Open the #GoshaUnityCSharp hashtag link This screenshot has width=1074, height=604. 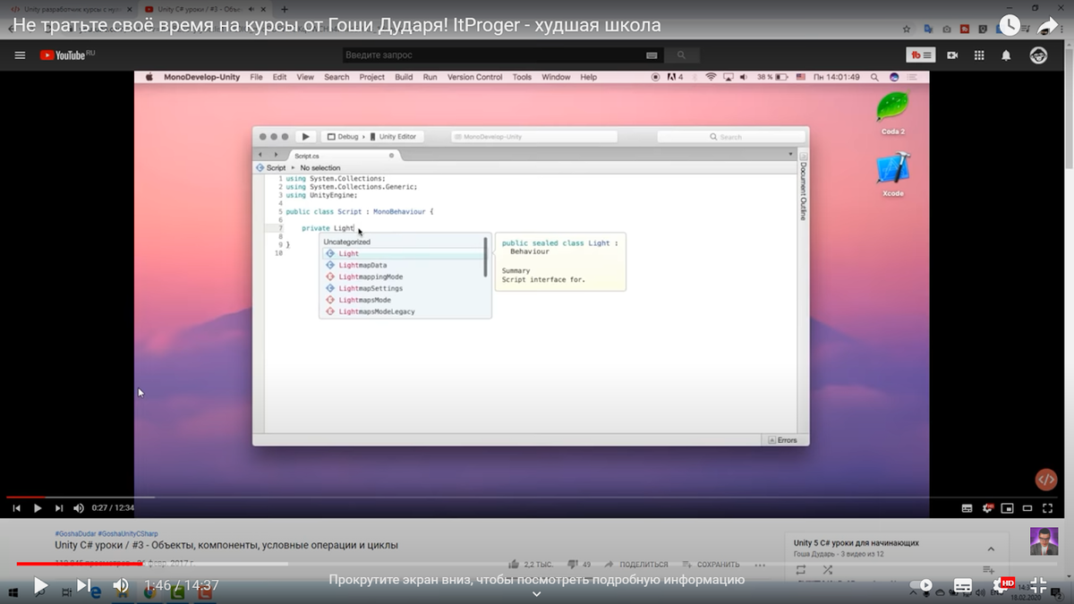(128, 534)
